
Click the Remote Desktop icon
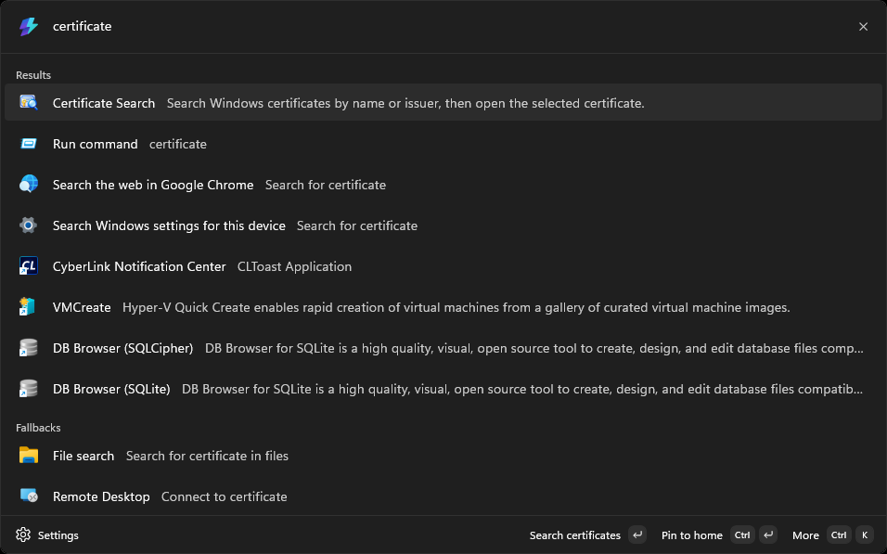(28, 496)
